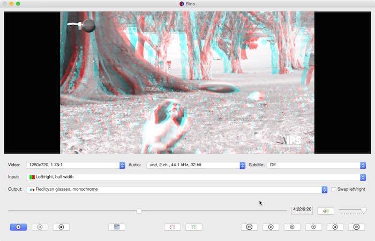The height and width of the screenshot is (241, 375).
Task: Open the Subtitle dropdown showing Off
Action: (317, 165)
